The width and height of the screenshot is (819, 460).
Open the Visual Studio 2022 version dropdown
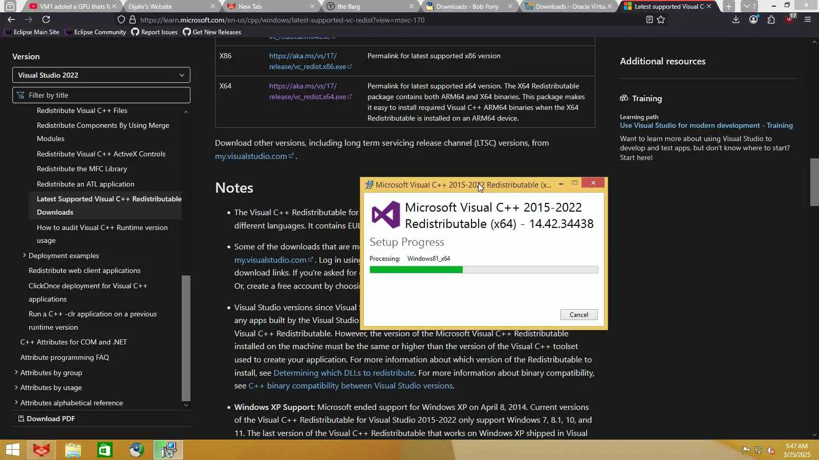(101, 75)
